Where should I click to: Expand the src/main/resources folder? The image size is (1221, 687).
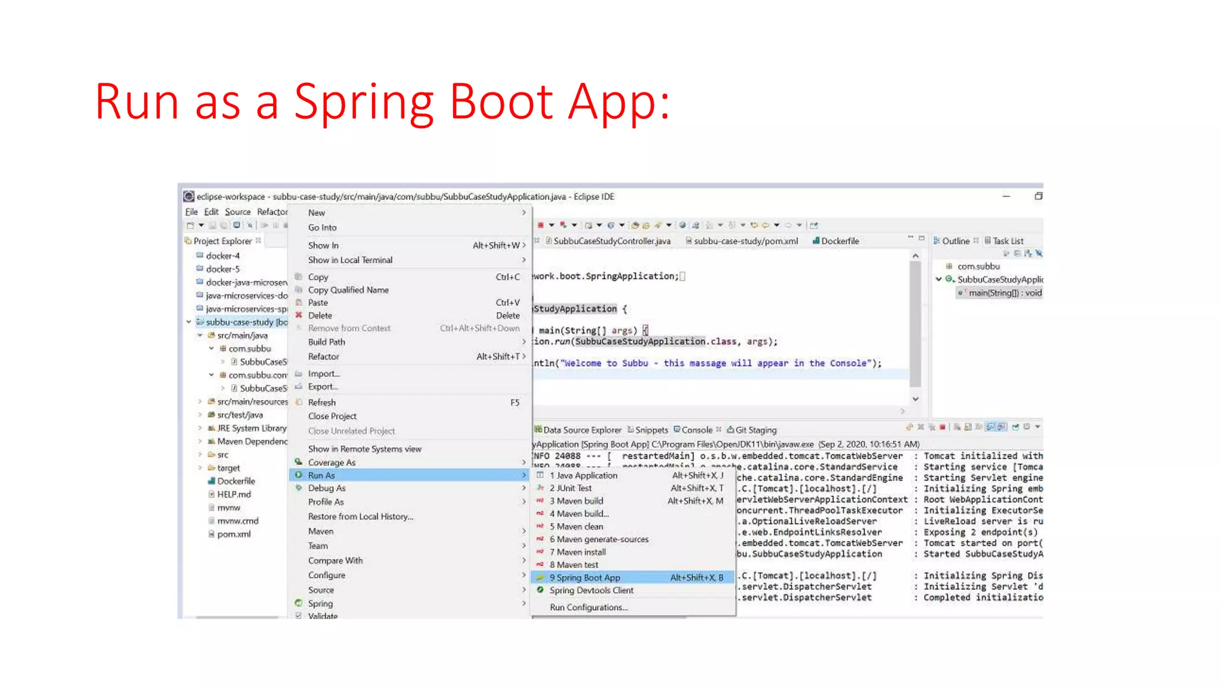200,401
